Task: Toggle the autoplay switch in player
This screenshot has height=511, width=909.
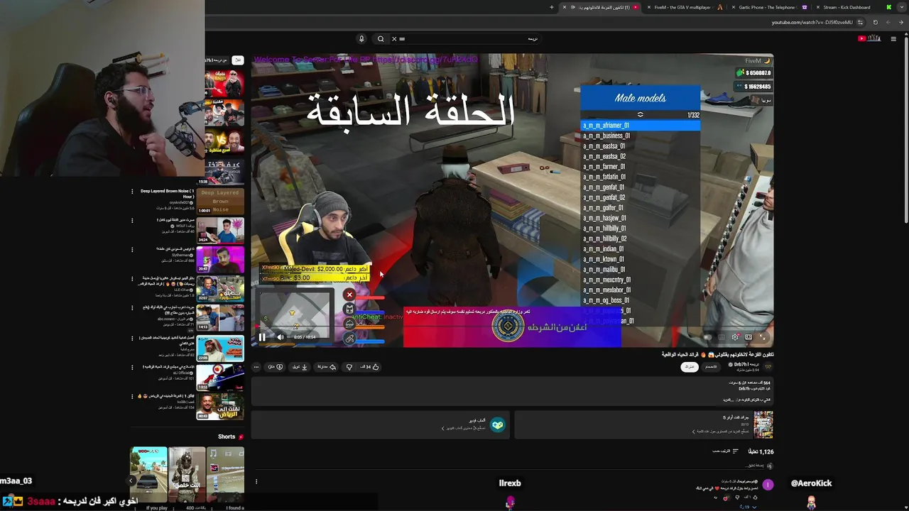Action: point(708,337)
